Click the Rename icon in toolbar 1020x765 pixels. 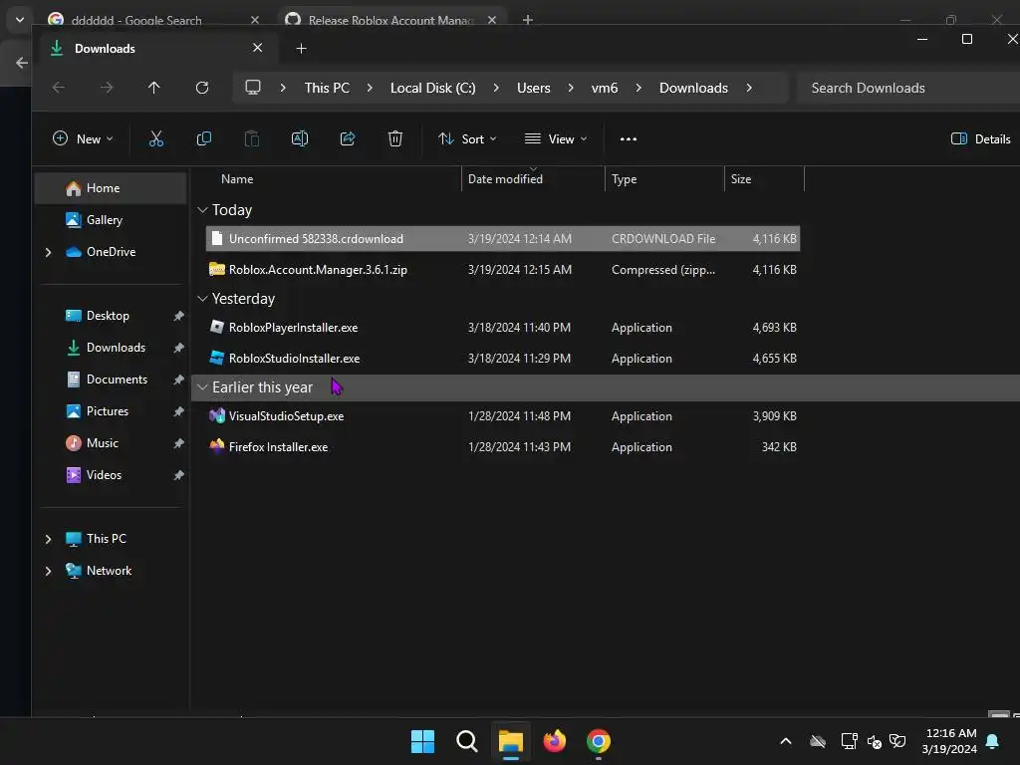click(x=299, y=138)
